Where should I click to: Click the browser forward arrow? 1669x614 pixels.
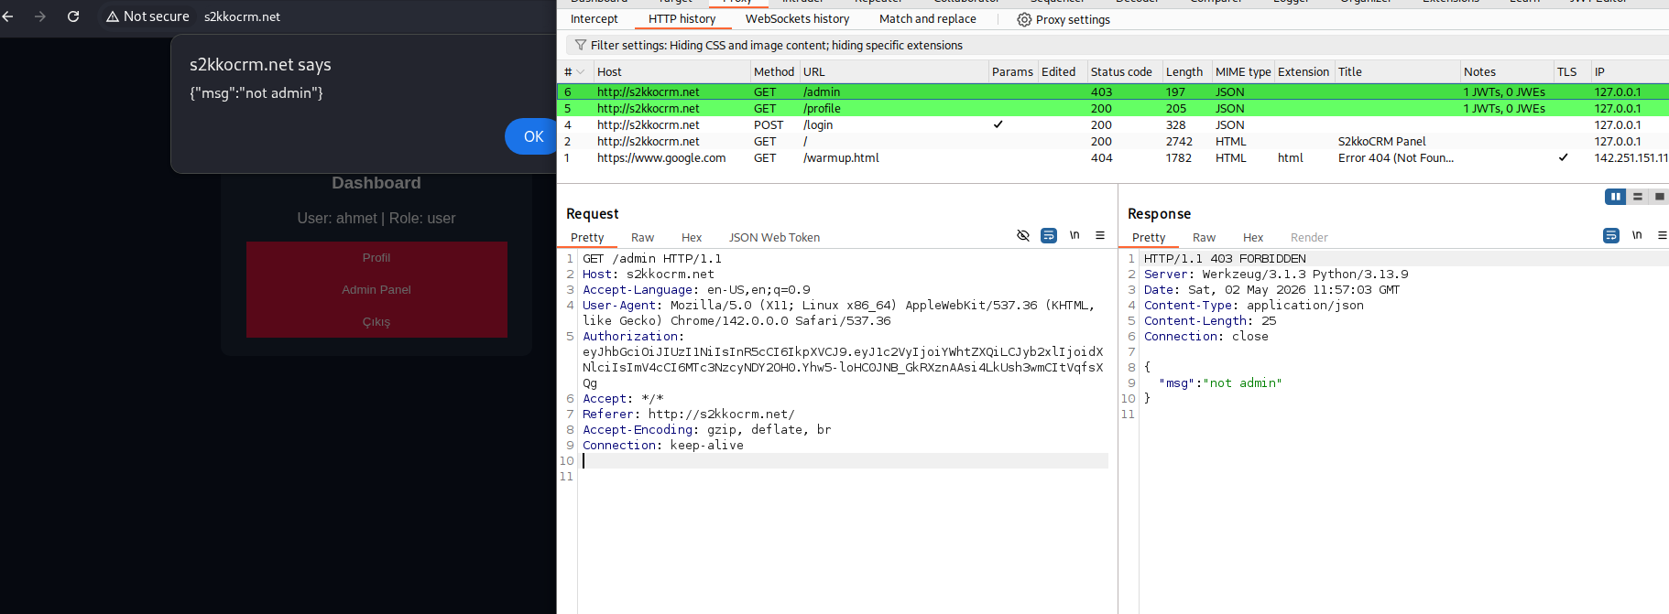(x=40, y=16)
